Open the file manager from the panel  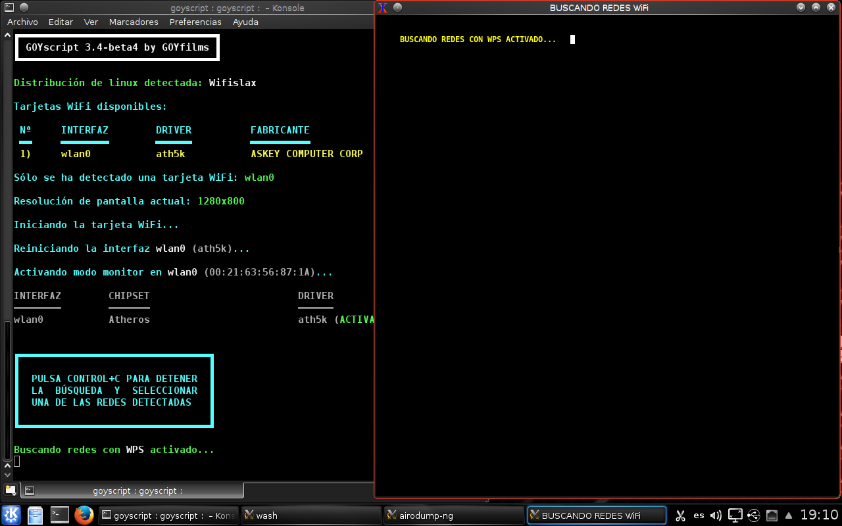pos(36,515)
